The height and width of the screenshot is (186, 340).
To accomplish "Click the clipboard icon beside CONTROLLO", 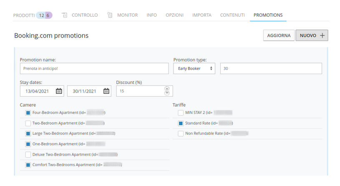I will click(65, 15).
